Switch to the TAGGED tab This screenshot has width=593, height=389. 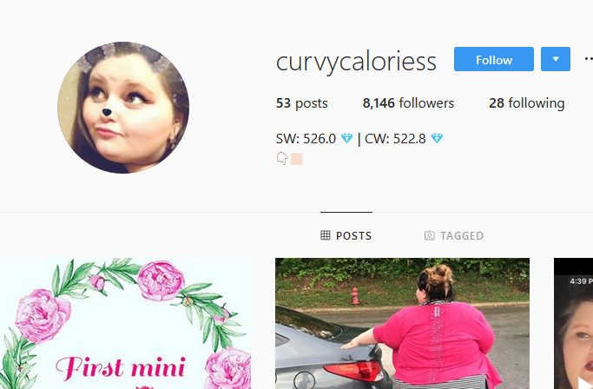pos(454,235)
